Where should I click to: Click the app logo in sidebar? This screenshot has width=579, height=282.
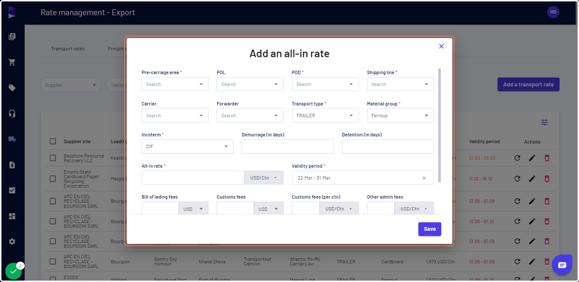pyautogui.click(x=12, y=12)
